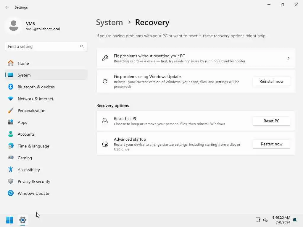Click the Bluetooth icon in sidebar
The image size is (303, 227).
[11, 87]
